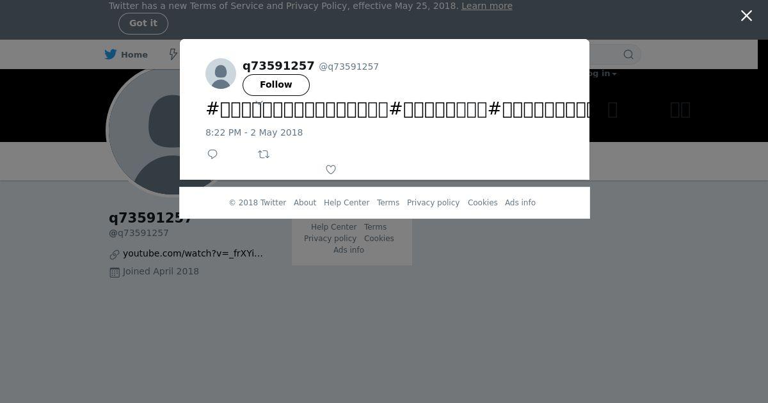This screenshot has height=403, width=768.
Task: Open Help Center in the modal footer
Action: pos(346,203)
